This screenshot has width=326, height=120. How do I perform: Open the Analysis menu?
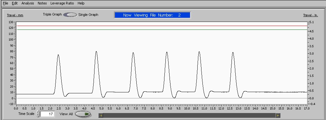28,3
